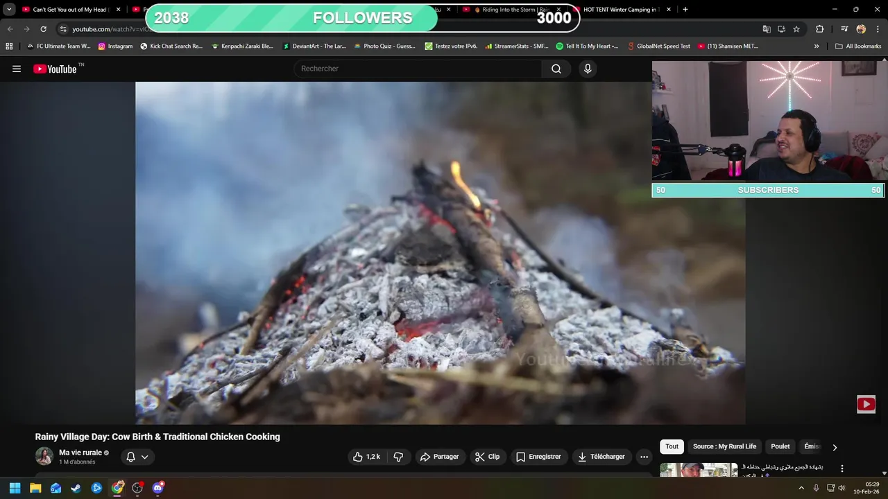Image resolution: width=888 pixels, height=499 pixels.
Task: Show next filter chips arrow
Action: click(835, 447)
